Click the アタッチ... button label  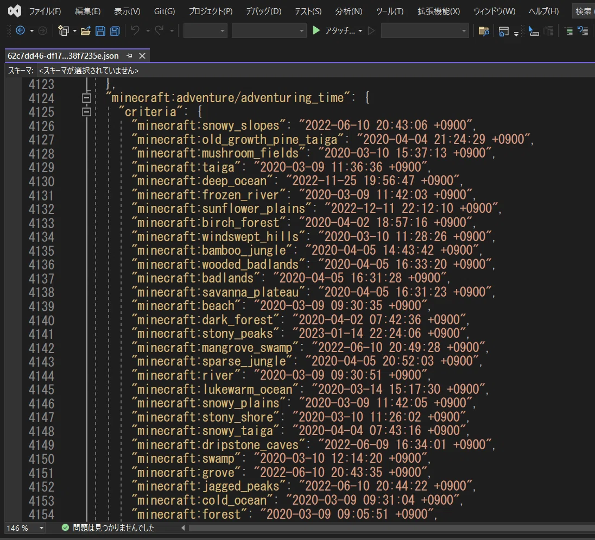(340, 31)
